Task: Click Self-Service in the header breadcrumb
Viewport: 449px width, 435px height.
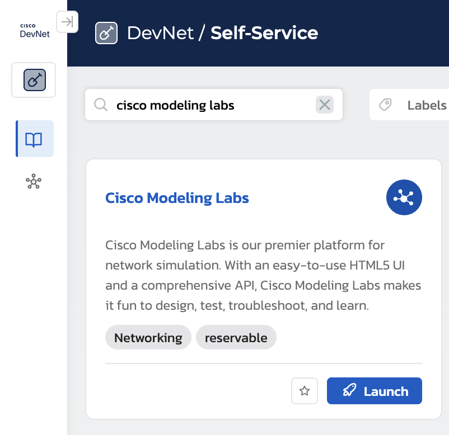Action: pyautogui.click(x=264, y=33)
